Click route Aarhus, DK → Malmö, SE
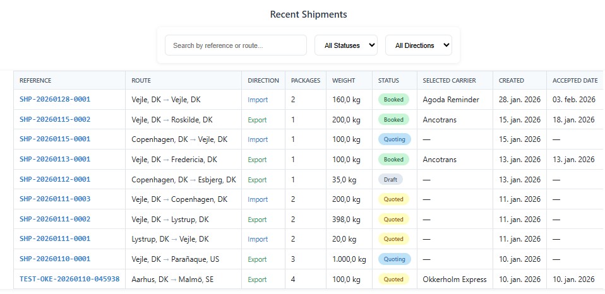Image resolution: width=605 pixels, height=294 pixels. [172, 279]
